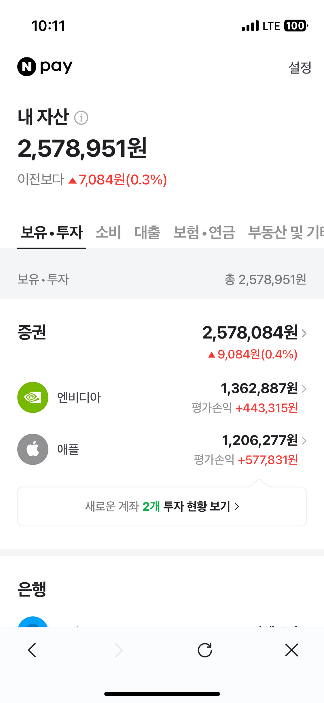Expand 증권 total 2,578,084원 chevron

pos(304,333)
